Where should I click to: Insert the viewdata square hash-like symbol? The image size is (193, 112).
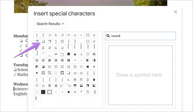pyautogui.click(x=88, y=35)
